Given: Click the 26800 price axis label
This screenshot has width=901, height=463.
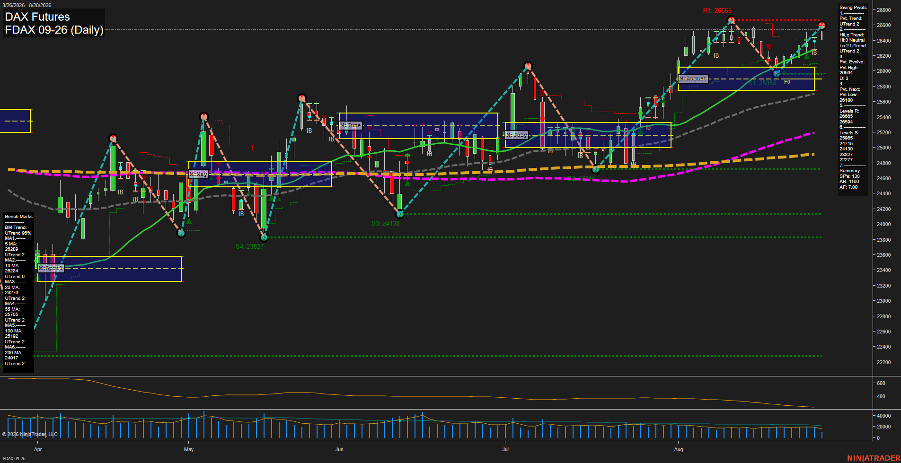Looking at the screenshot, I should pyautogui.click(x=883, y=10).
